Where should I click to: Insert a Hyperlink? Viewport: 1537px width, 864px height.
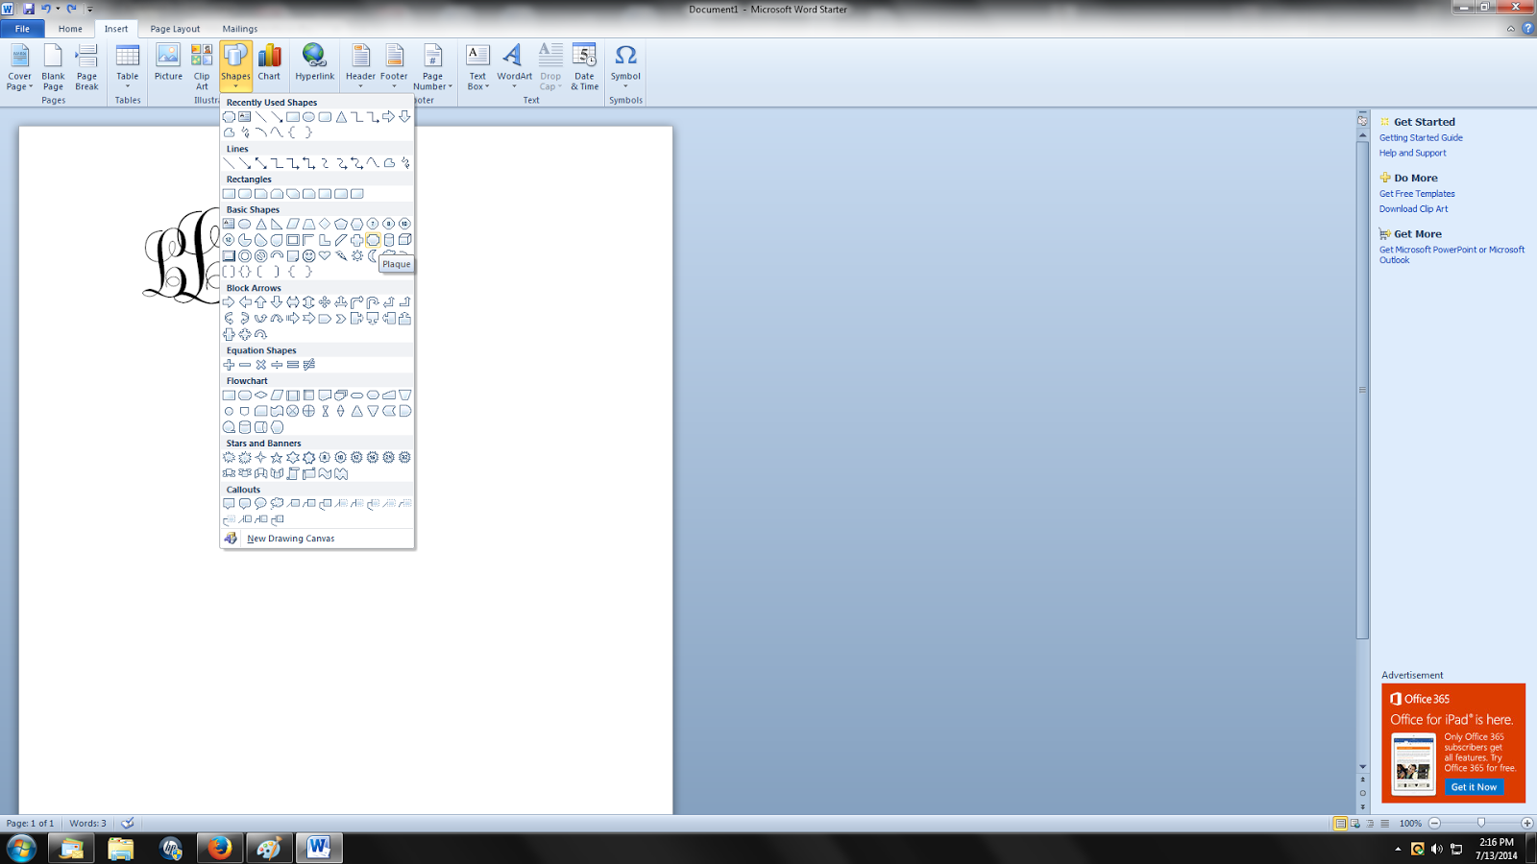point(314,65)
